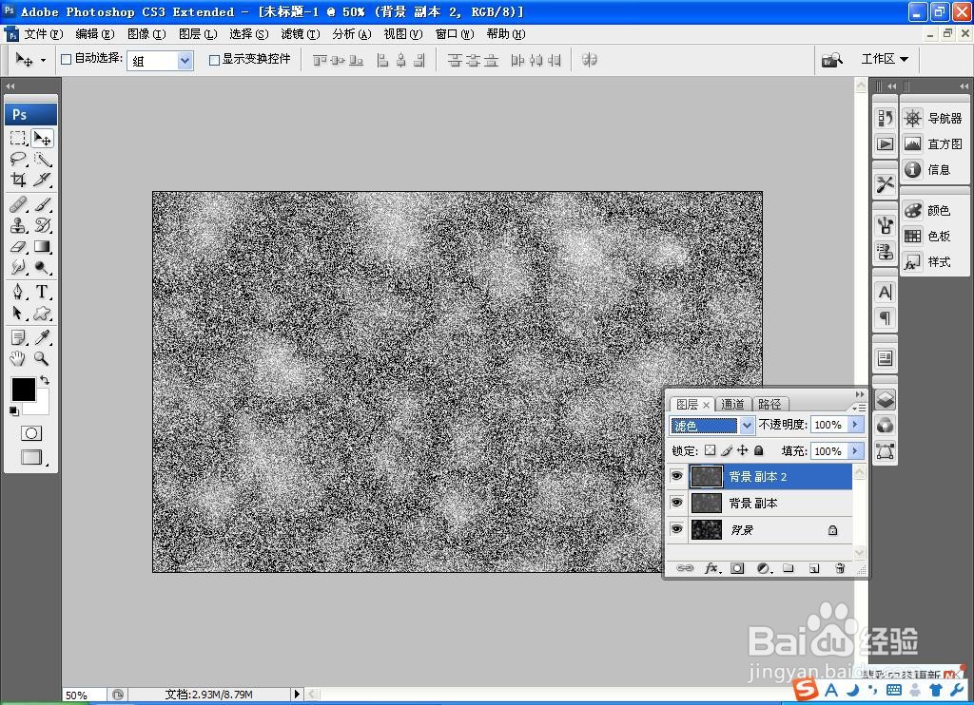Toggle lock transparent pixels
This screenshot has width=974, height=705.
click(x=710, y=450)
